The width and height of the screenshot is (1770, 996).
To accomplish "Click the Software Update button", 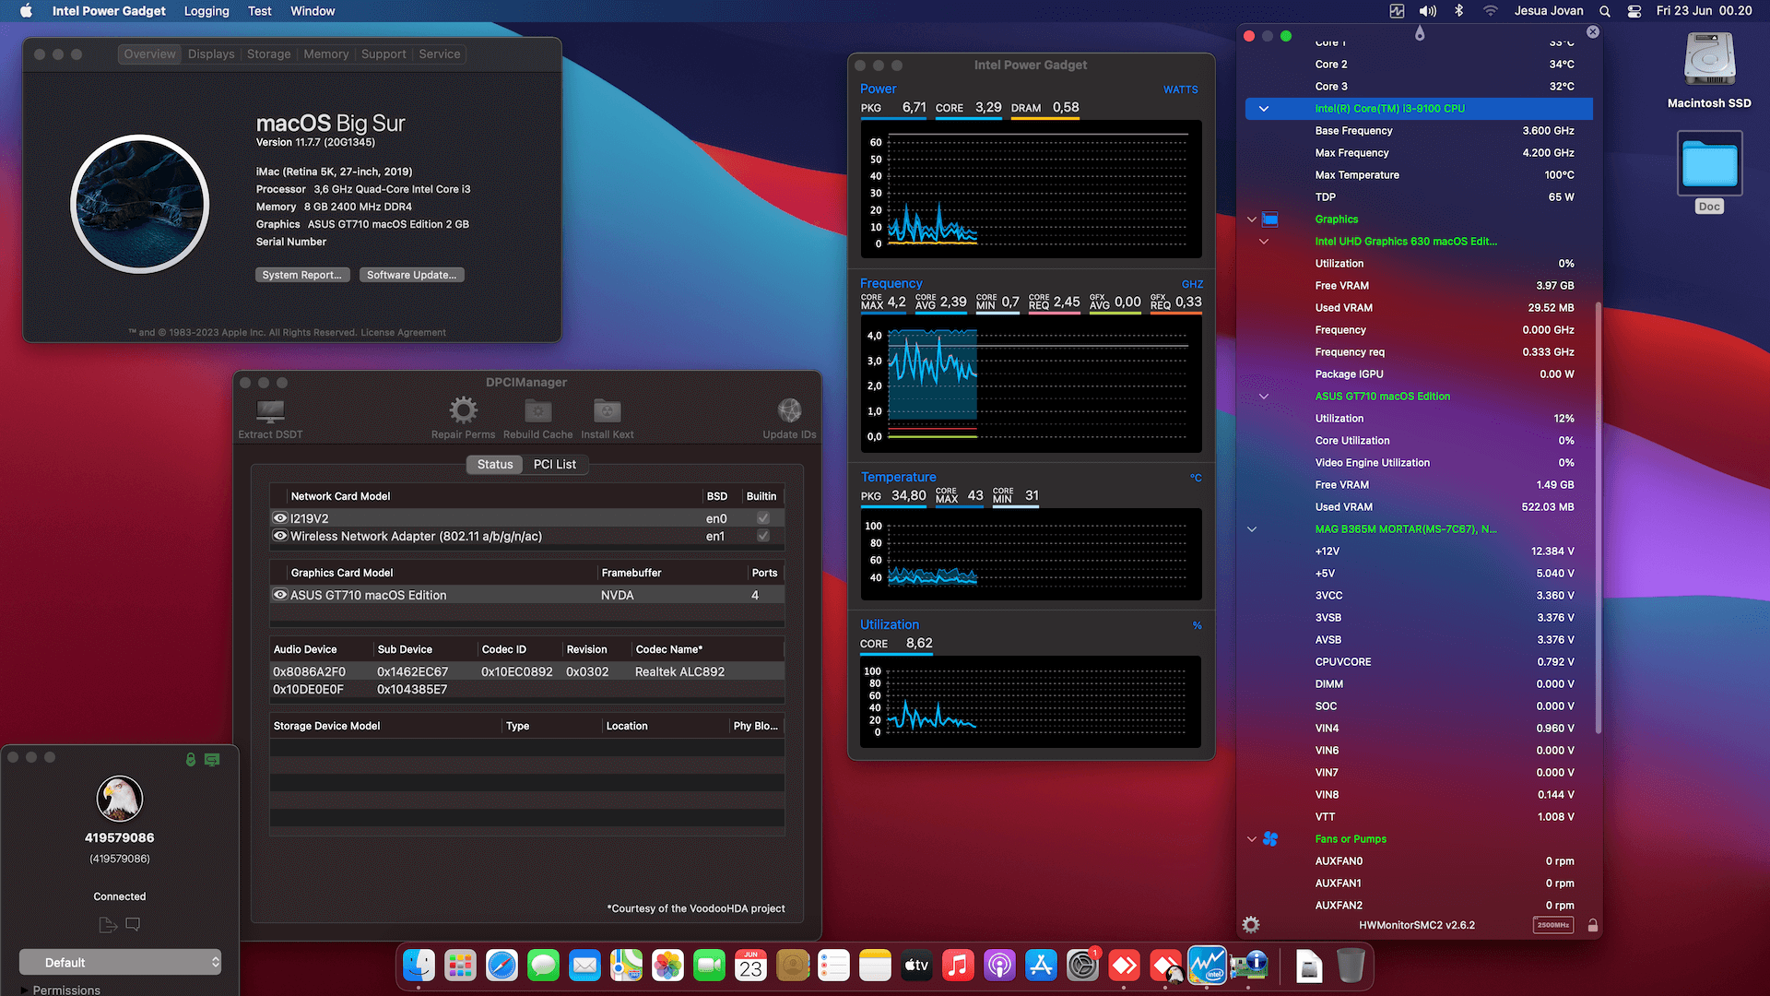I will [x=411, y=275].
